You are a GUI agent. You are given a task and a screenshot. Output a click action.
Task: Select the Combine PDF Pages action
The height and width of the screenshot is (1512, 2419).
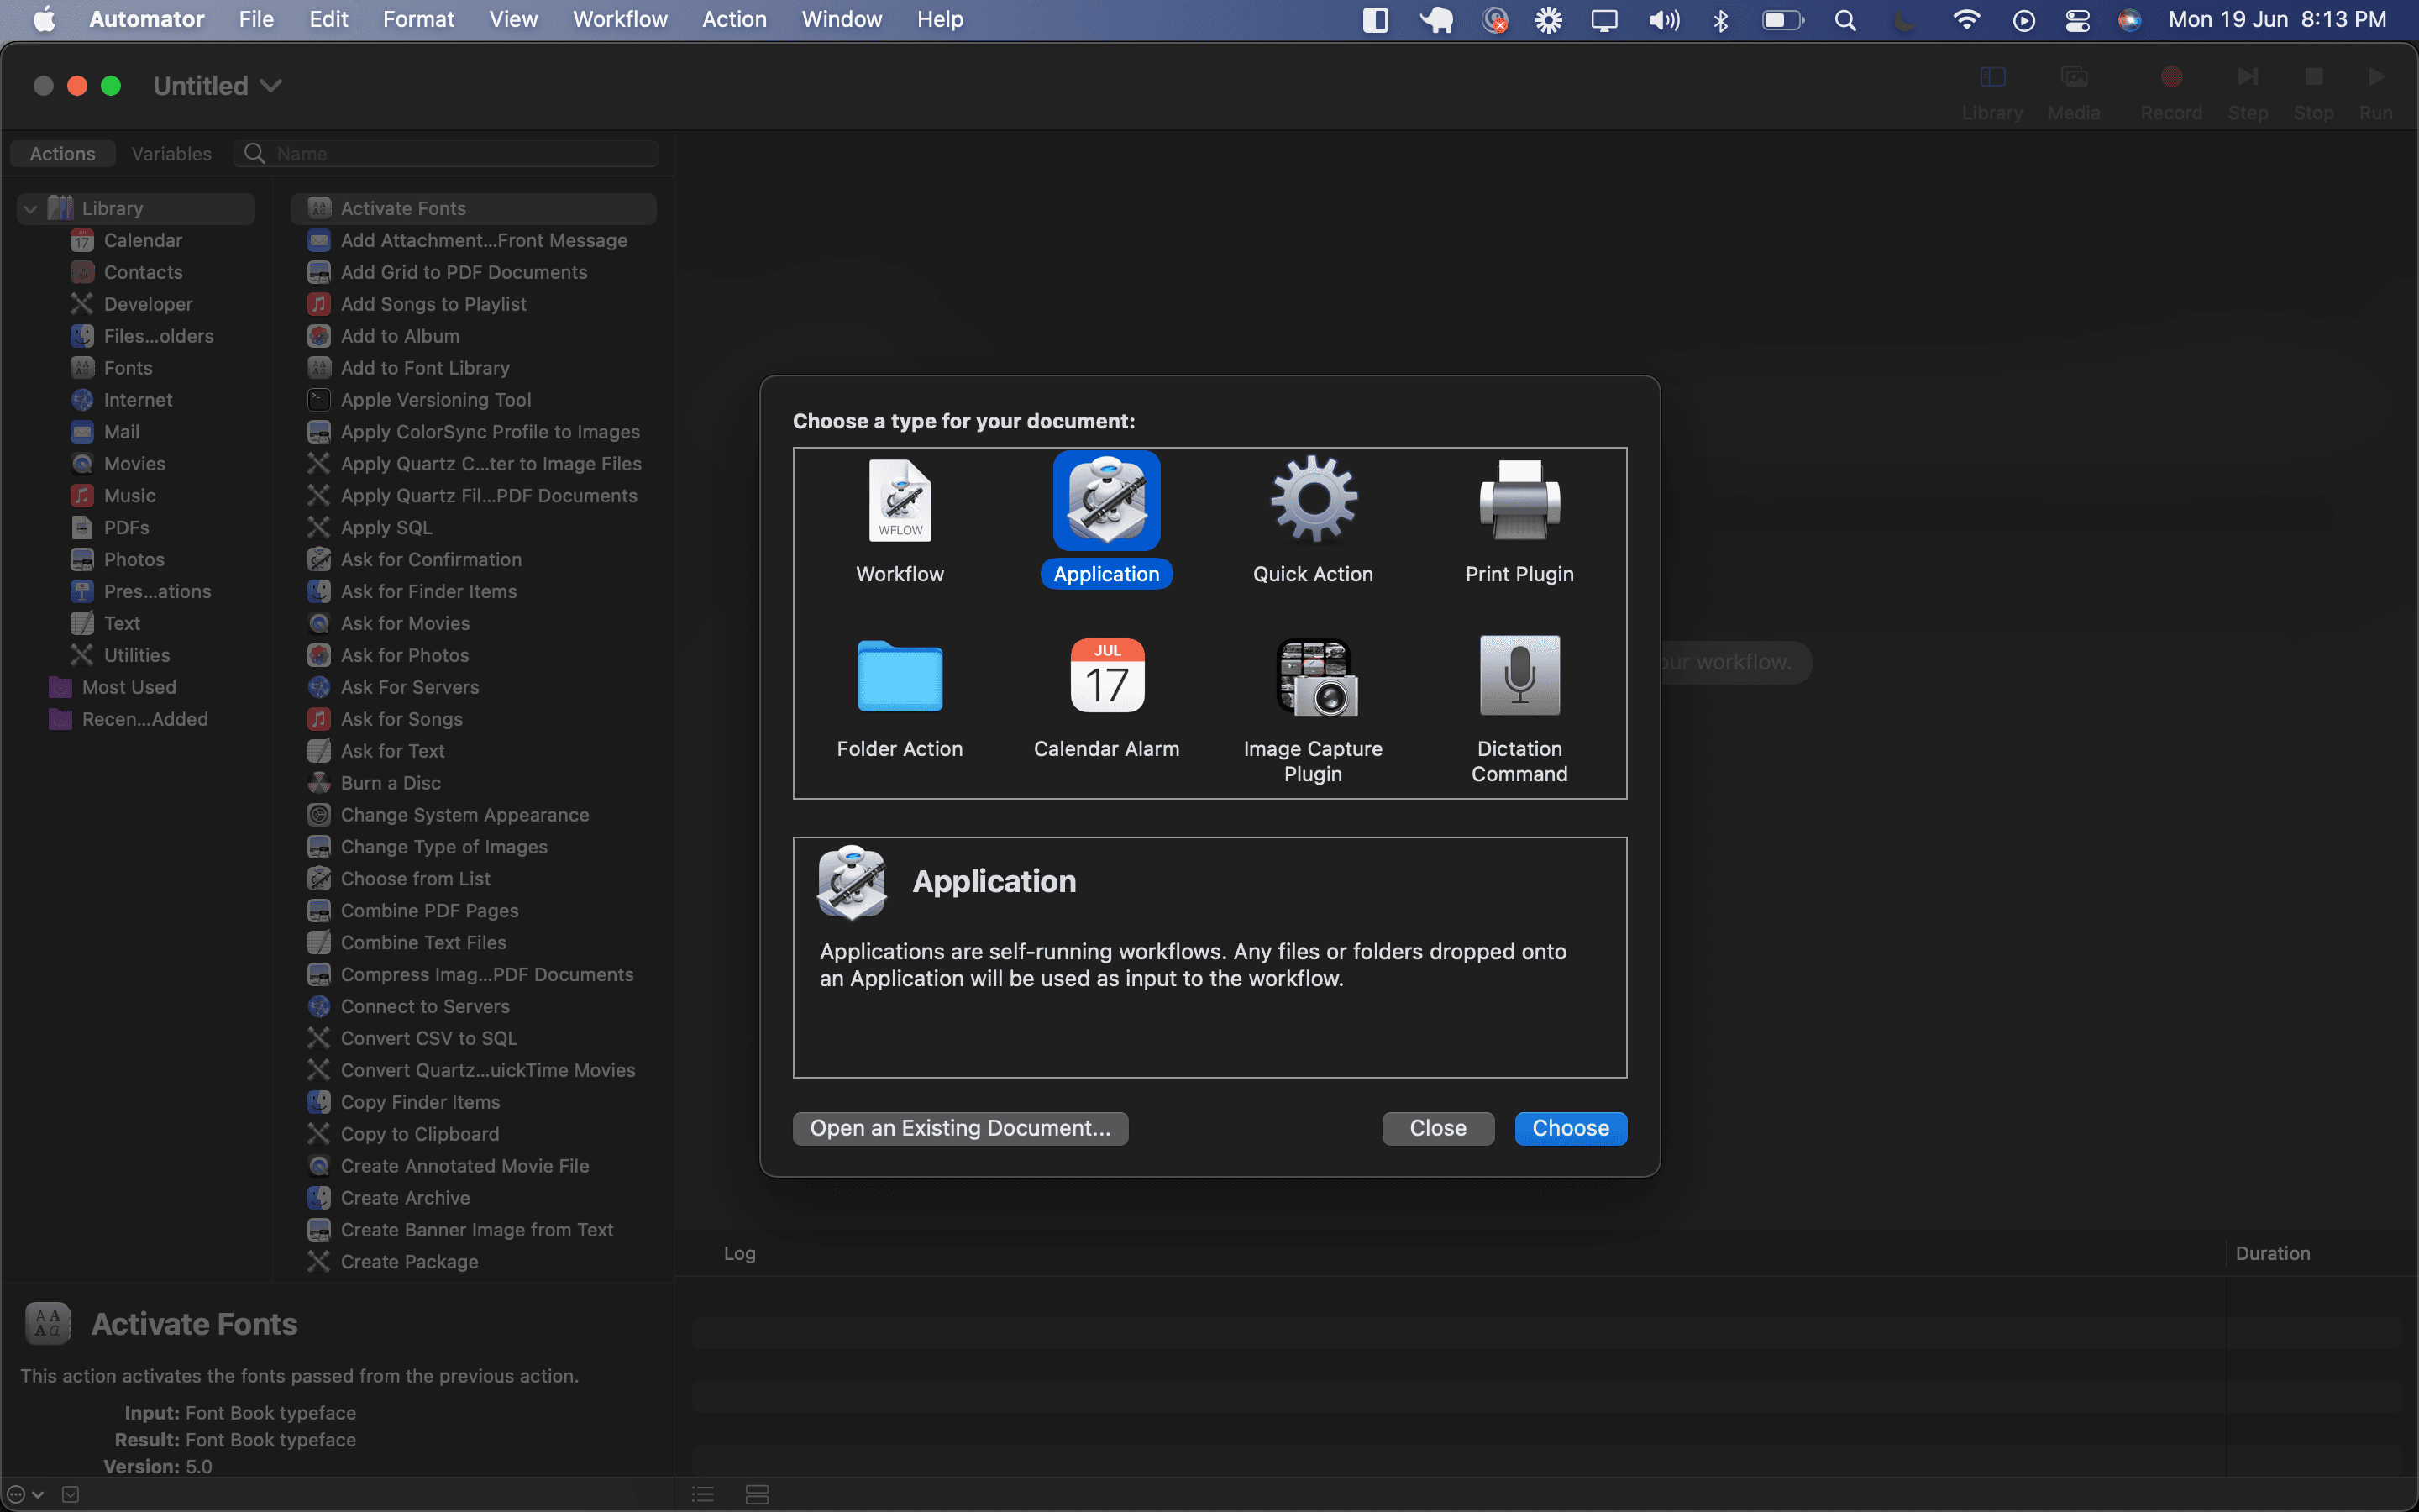474,911
